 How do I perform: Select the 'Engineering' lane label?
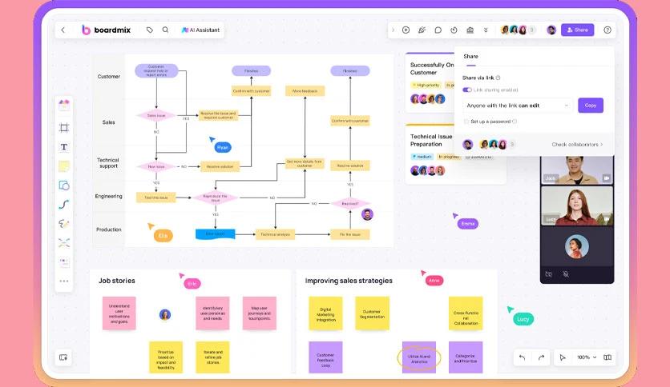(x=108, y=196)
